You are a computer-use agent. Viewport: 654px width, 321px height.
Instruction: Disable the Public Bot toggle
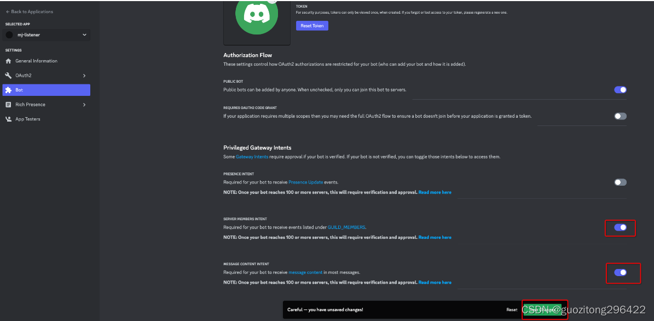click(620, 90)
